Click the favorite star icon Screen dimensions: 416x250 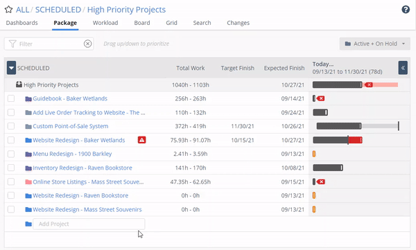point(8,10)
